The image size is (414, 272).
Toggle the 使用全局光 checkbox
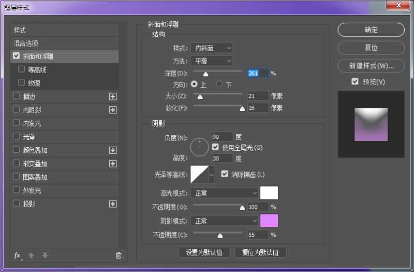coord(215,147)
